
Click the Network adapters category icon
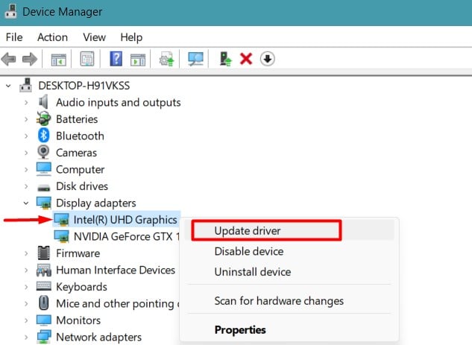[44, 337]
